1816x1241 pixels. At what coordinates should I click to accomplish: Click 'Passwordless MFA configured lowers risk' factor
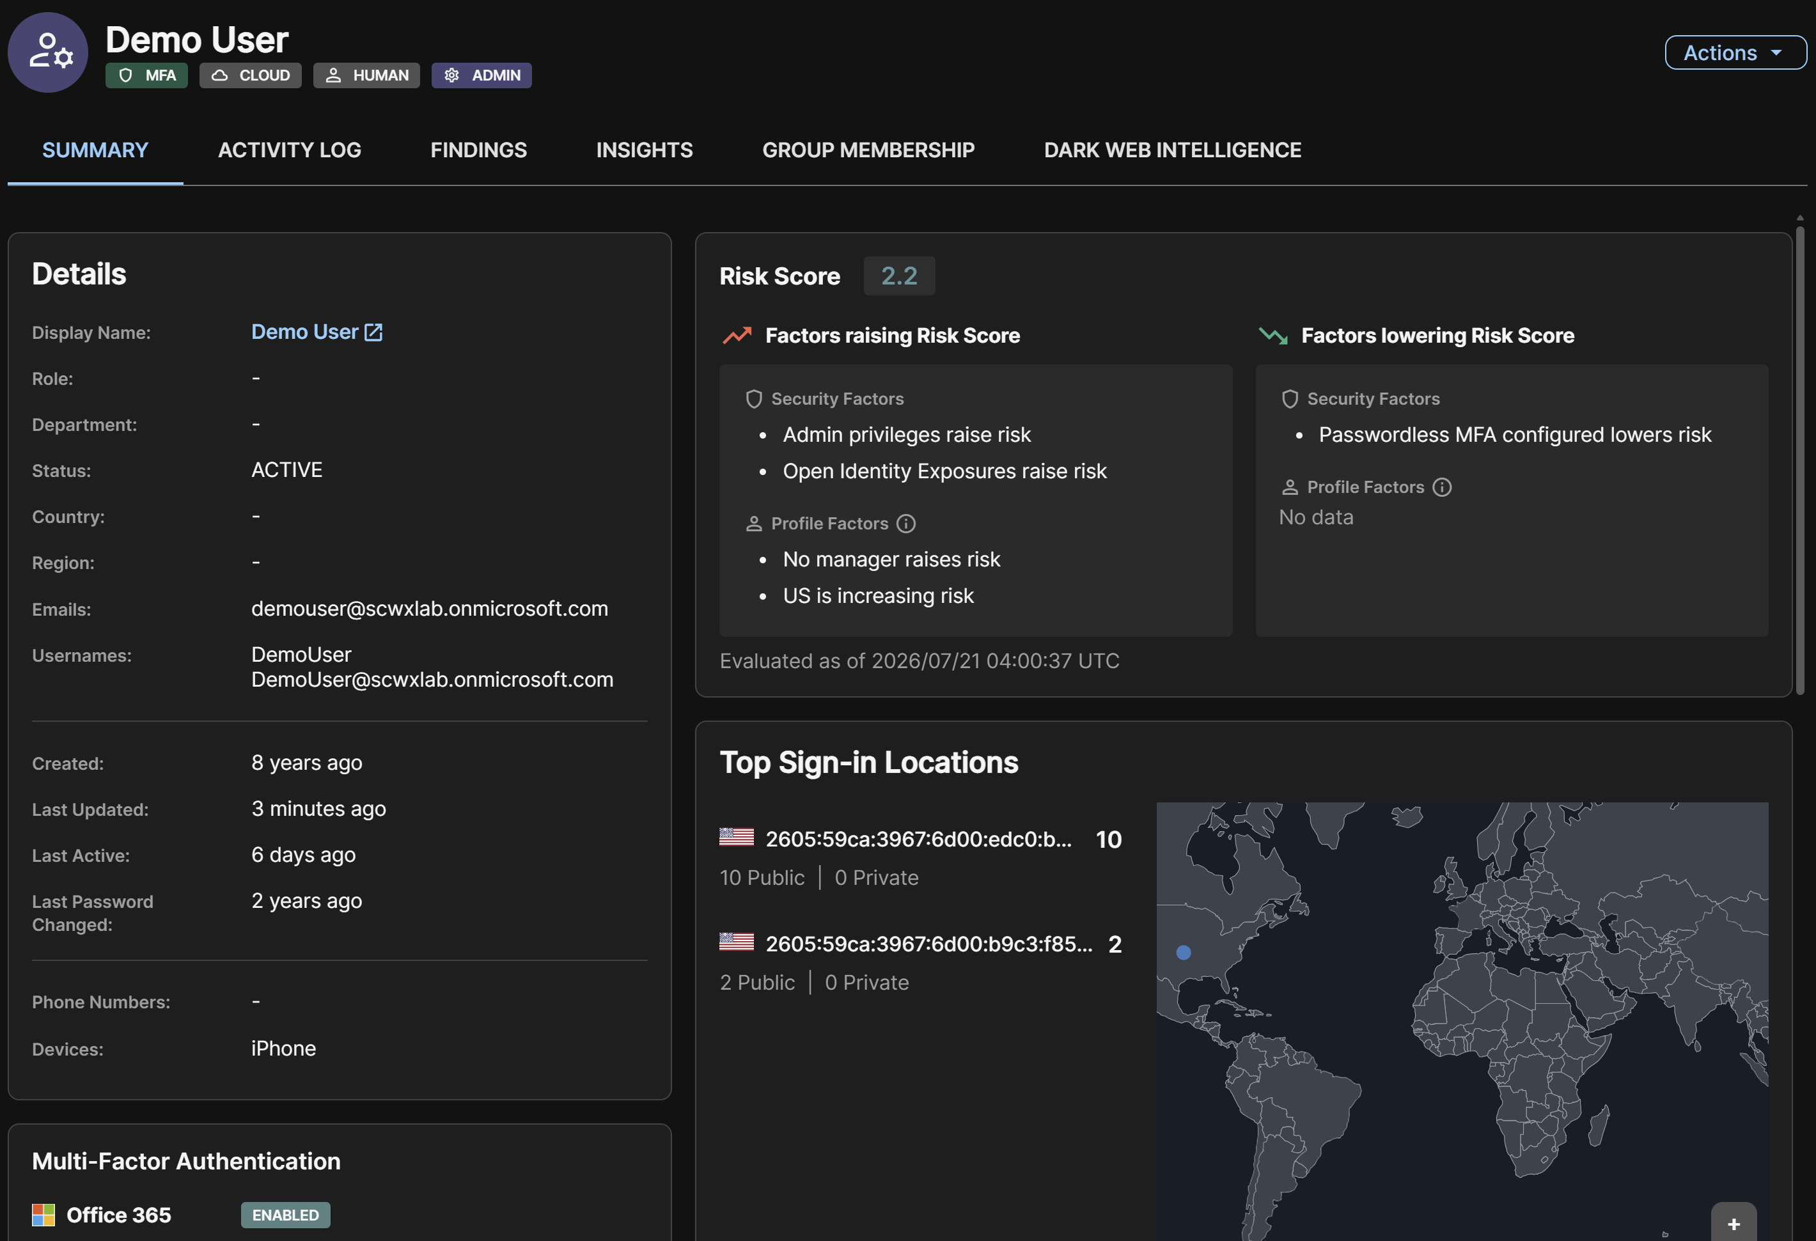click(1515, 435)
